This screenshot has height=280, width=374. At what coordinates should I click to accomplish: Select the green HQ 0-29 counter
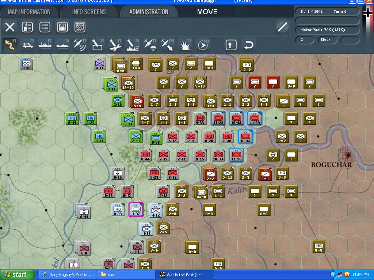(91, 118)
